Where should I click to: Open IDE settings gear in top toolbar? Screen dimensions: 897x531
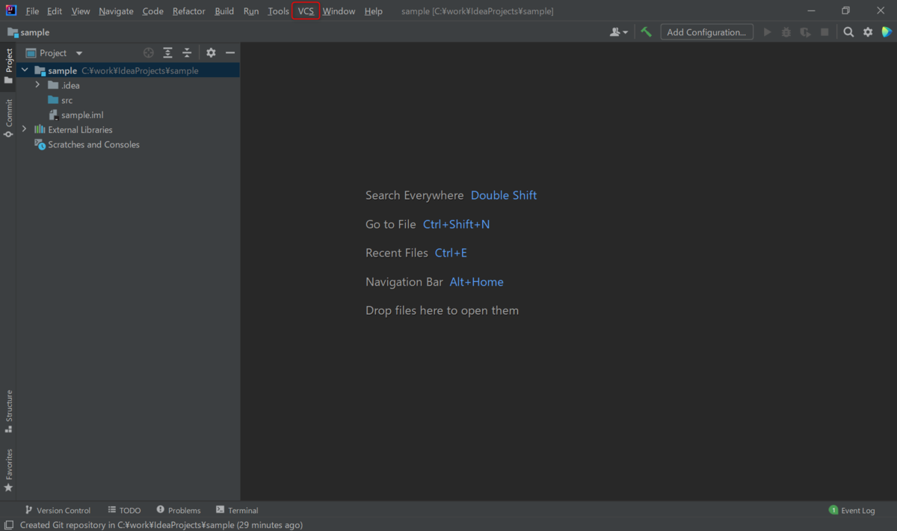[x=867, y=32]
